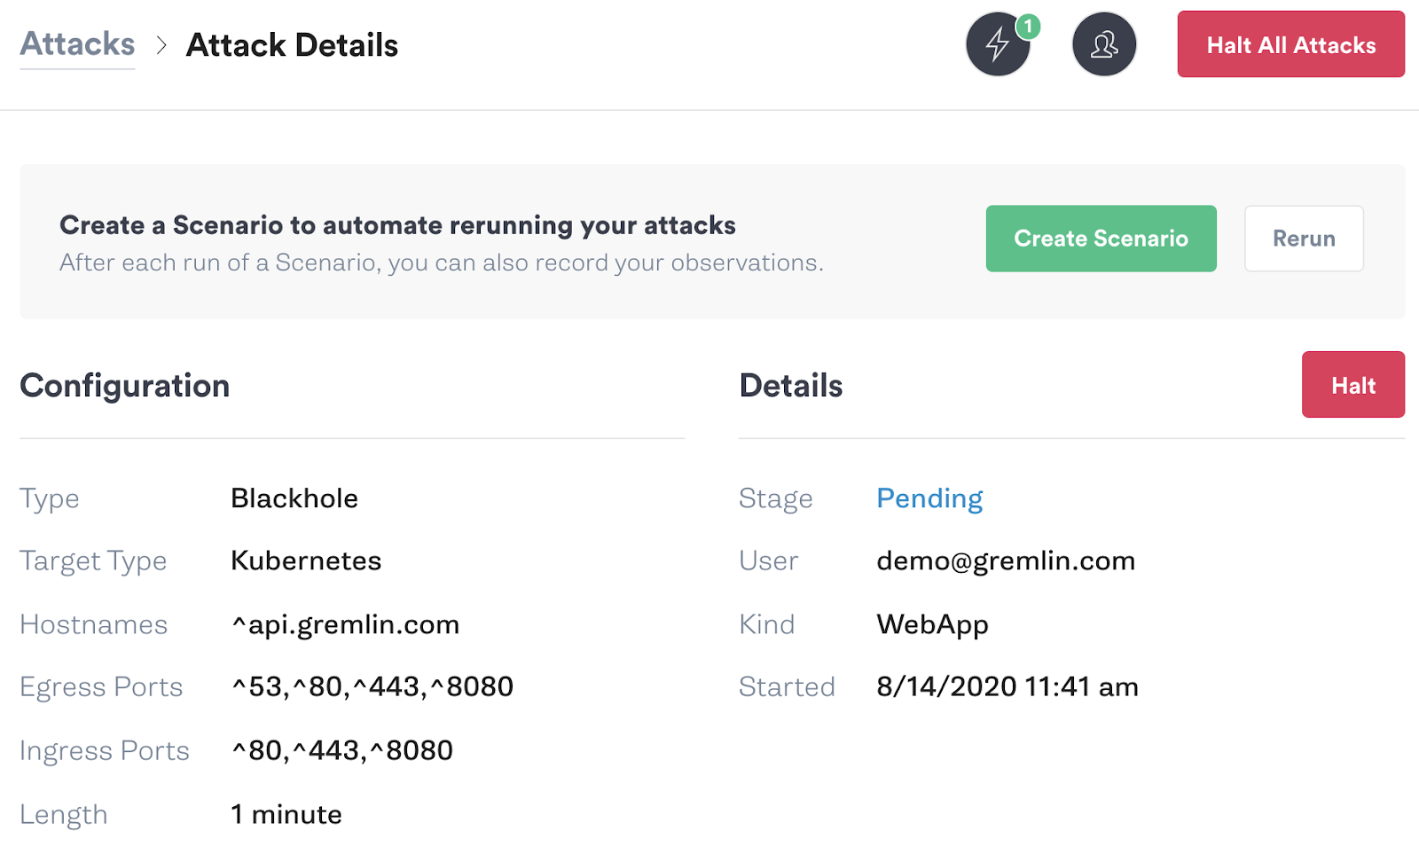Click the Halt All Attacks button
The height and width of the screenshot is (854, 1419).
[1290, 44]
